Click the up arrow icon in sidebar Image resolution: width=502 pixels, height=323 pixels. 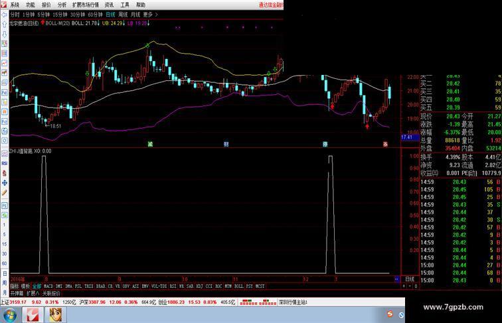point(4,25)
